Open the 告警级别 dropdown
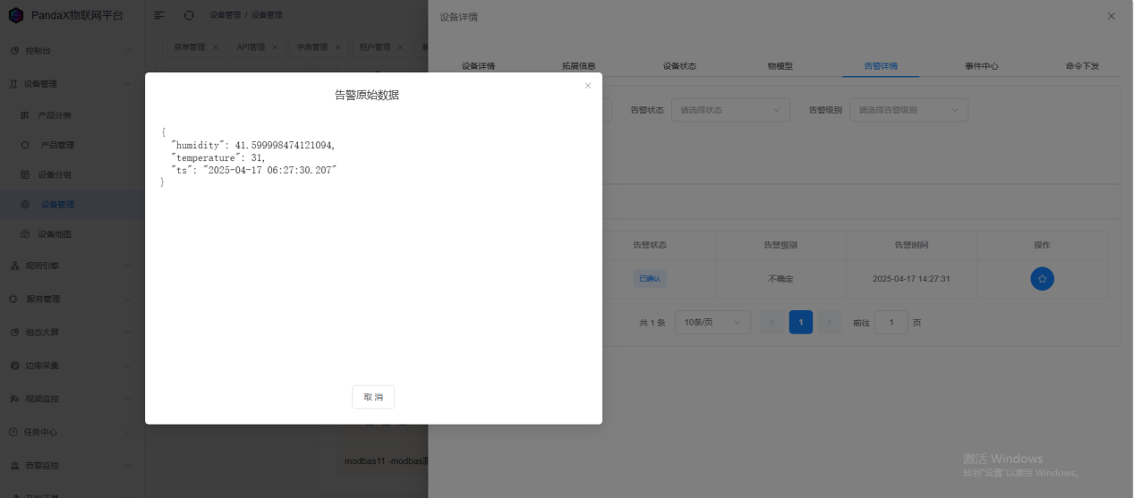The image size is (1134, 498). coord(908,110)
